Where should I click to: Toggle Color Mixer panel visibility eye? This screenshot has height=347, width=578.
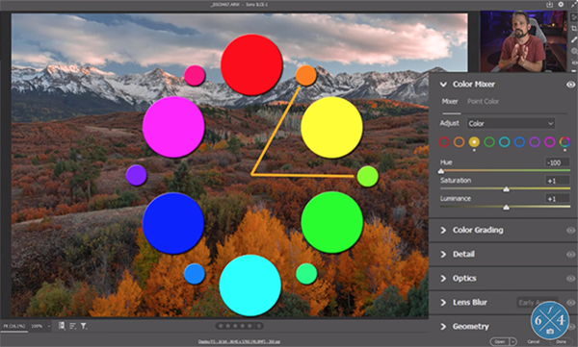pos(570,85)
